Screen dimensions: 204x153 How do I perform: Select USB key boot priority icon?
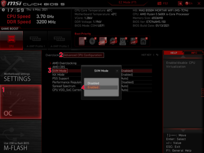point(123,41)
